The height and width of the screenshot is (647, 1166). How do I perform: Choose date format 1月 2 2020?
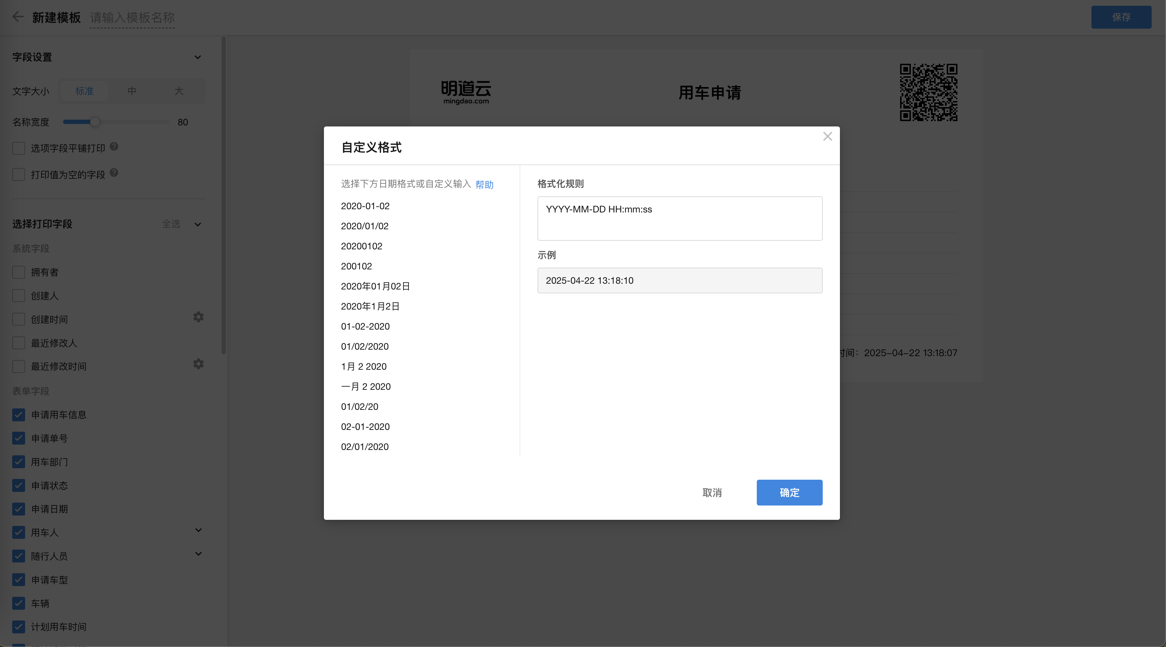coord(364,366)
